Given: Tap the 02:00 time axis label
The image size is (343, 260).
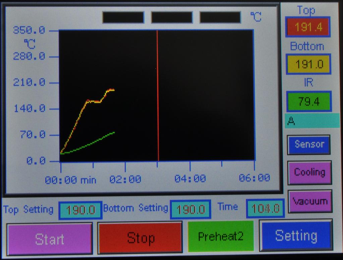Looking at the screenshot, I should pos(125,179).
